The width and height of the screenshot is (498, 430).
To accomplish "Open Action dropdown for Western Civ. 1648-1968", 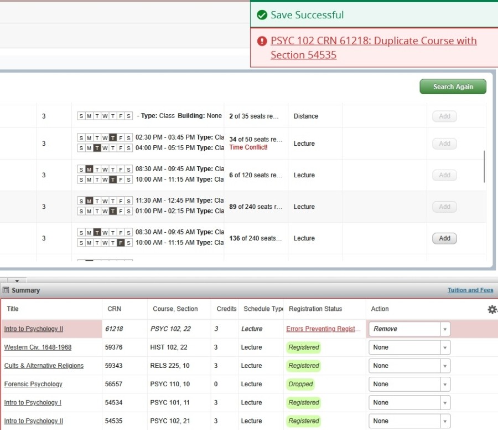I will coord(444,347).
